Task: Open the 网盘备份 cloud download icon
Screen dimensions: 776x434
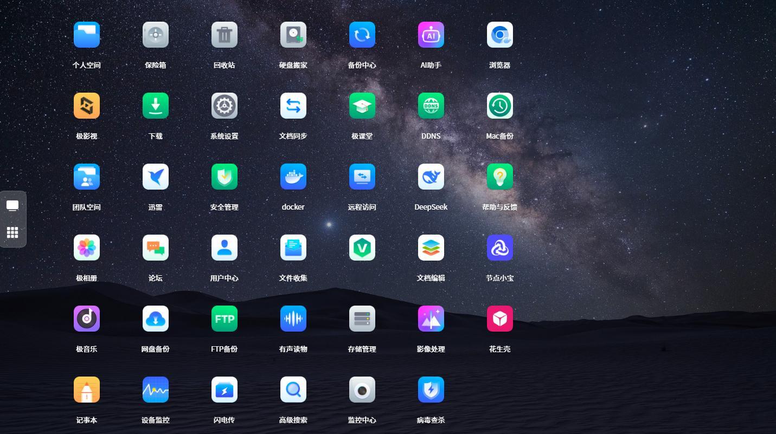Action: 156,319
